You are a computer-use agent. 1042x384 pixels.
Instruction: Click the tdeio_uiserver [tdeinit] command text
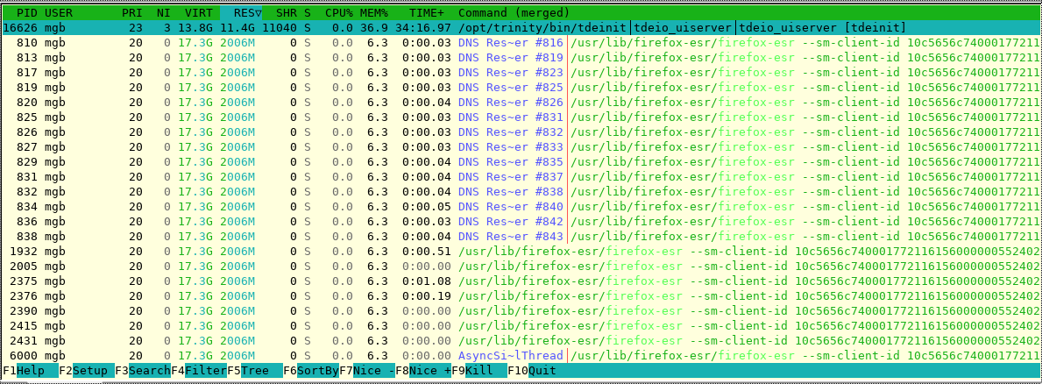[x=823, y=27]
